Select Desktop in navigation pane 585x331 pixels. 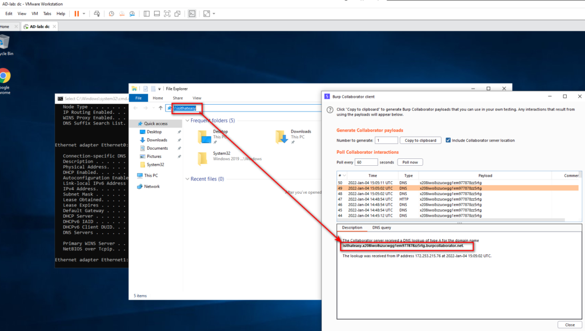point(154,131)
